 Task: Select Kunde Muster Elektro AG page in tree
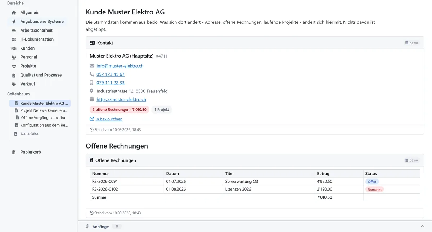[40, 103]
